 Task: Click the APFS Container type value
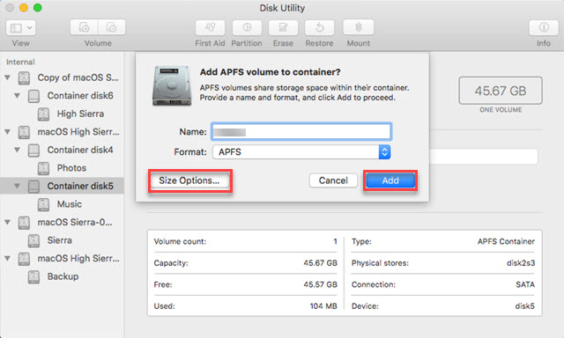506,241
